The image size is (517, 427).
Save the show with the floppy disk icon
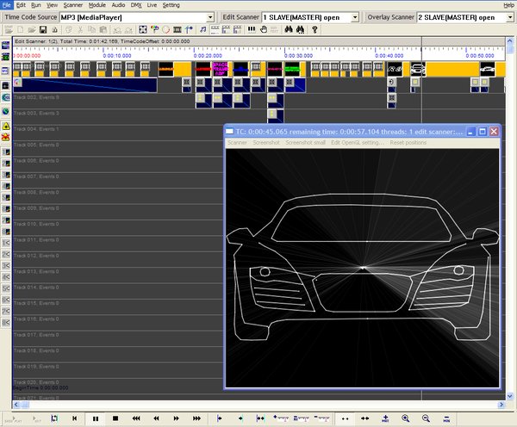[43, 29]
